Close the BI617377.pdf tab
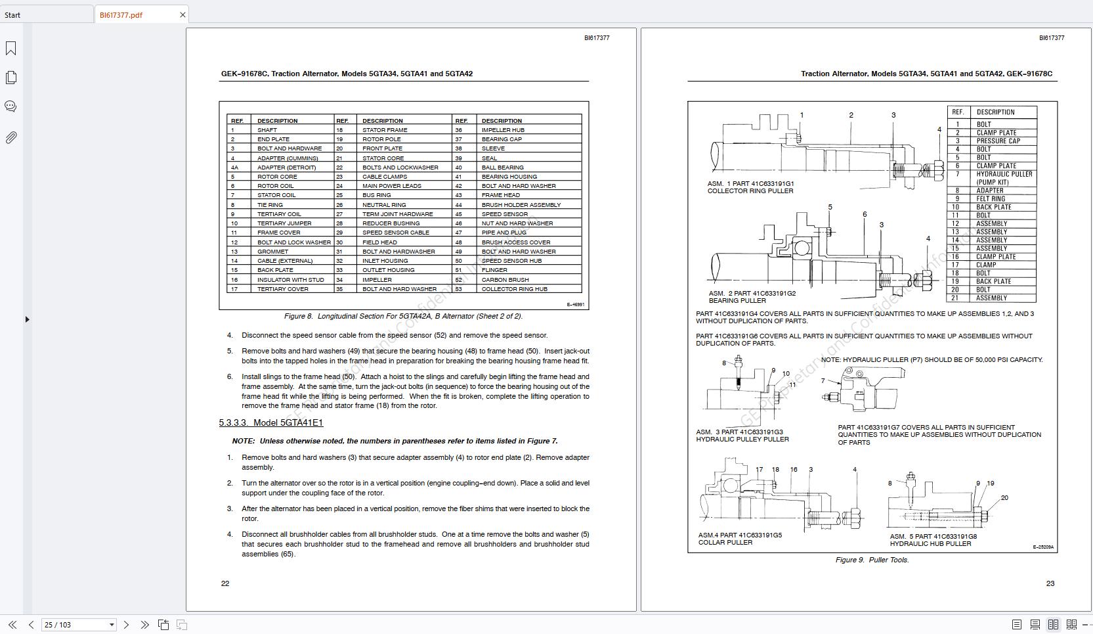Image resolution: width=1093 pixels, height=634 pixels. click(x=182, y=14)
